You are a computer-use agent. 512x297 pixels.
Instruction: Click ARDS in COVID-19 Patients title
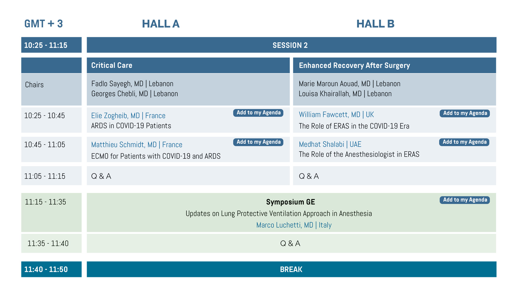pyautogui.click(x=131, y=126)
